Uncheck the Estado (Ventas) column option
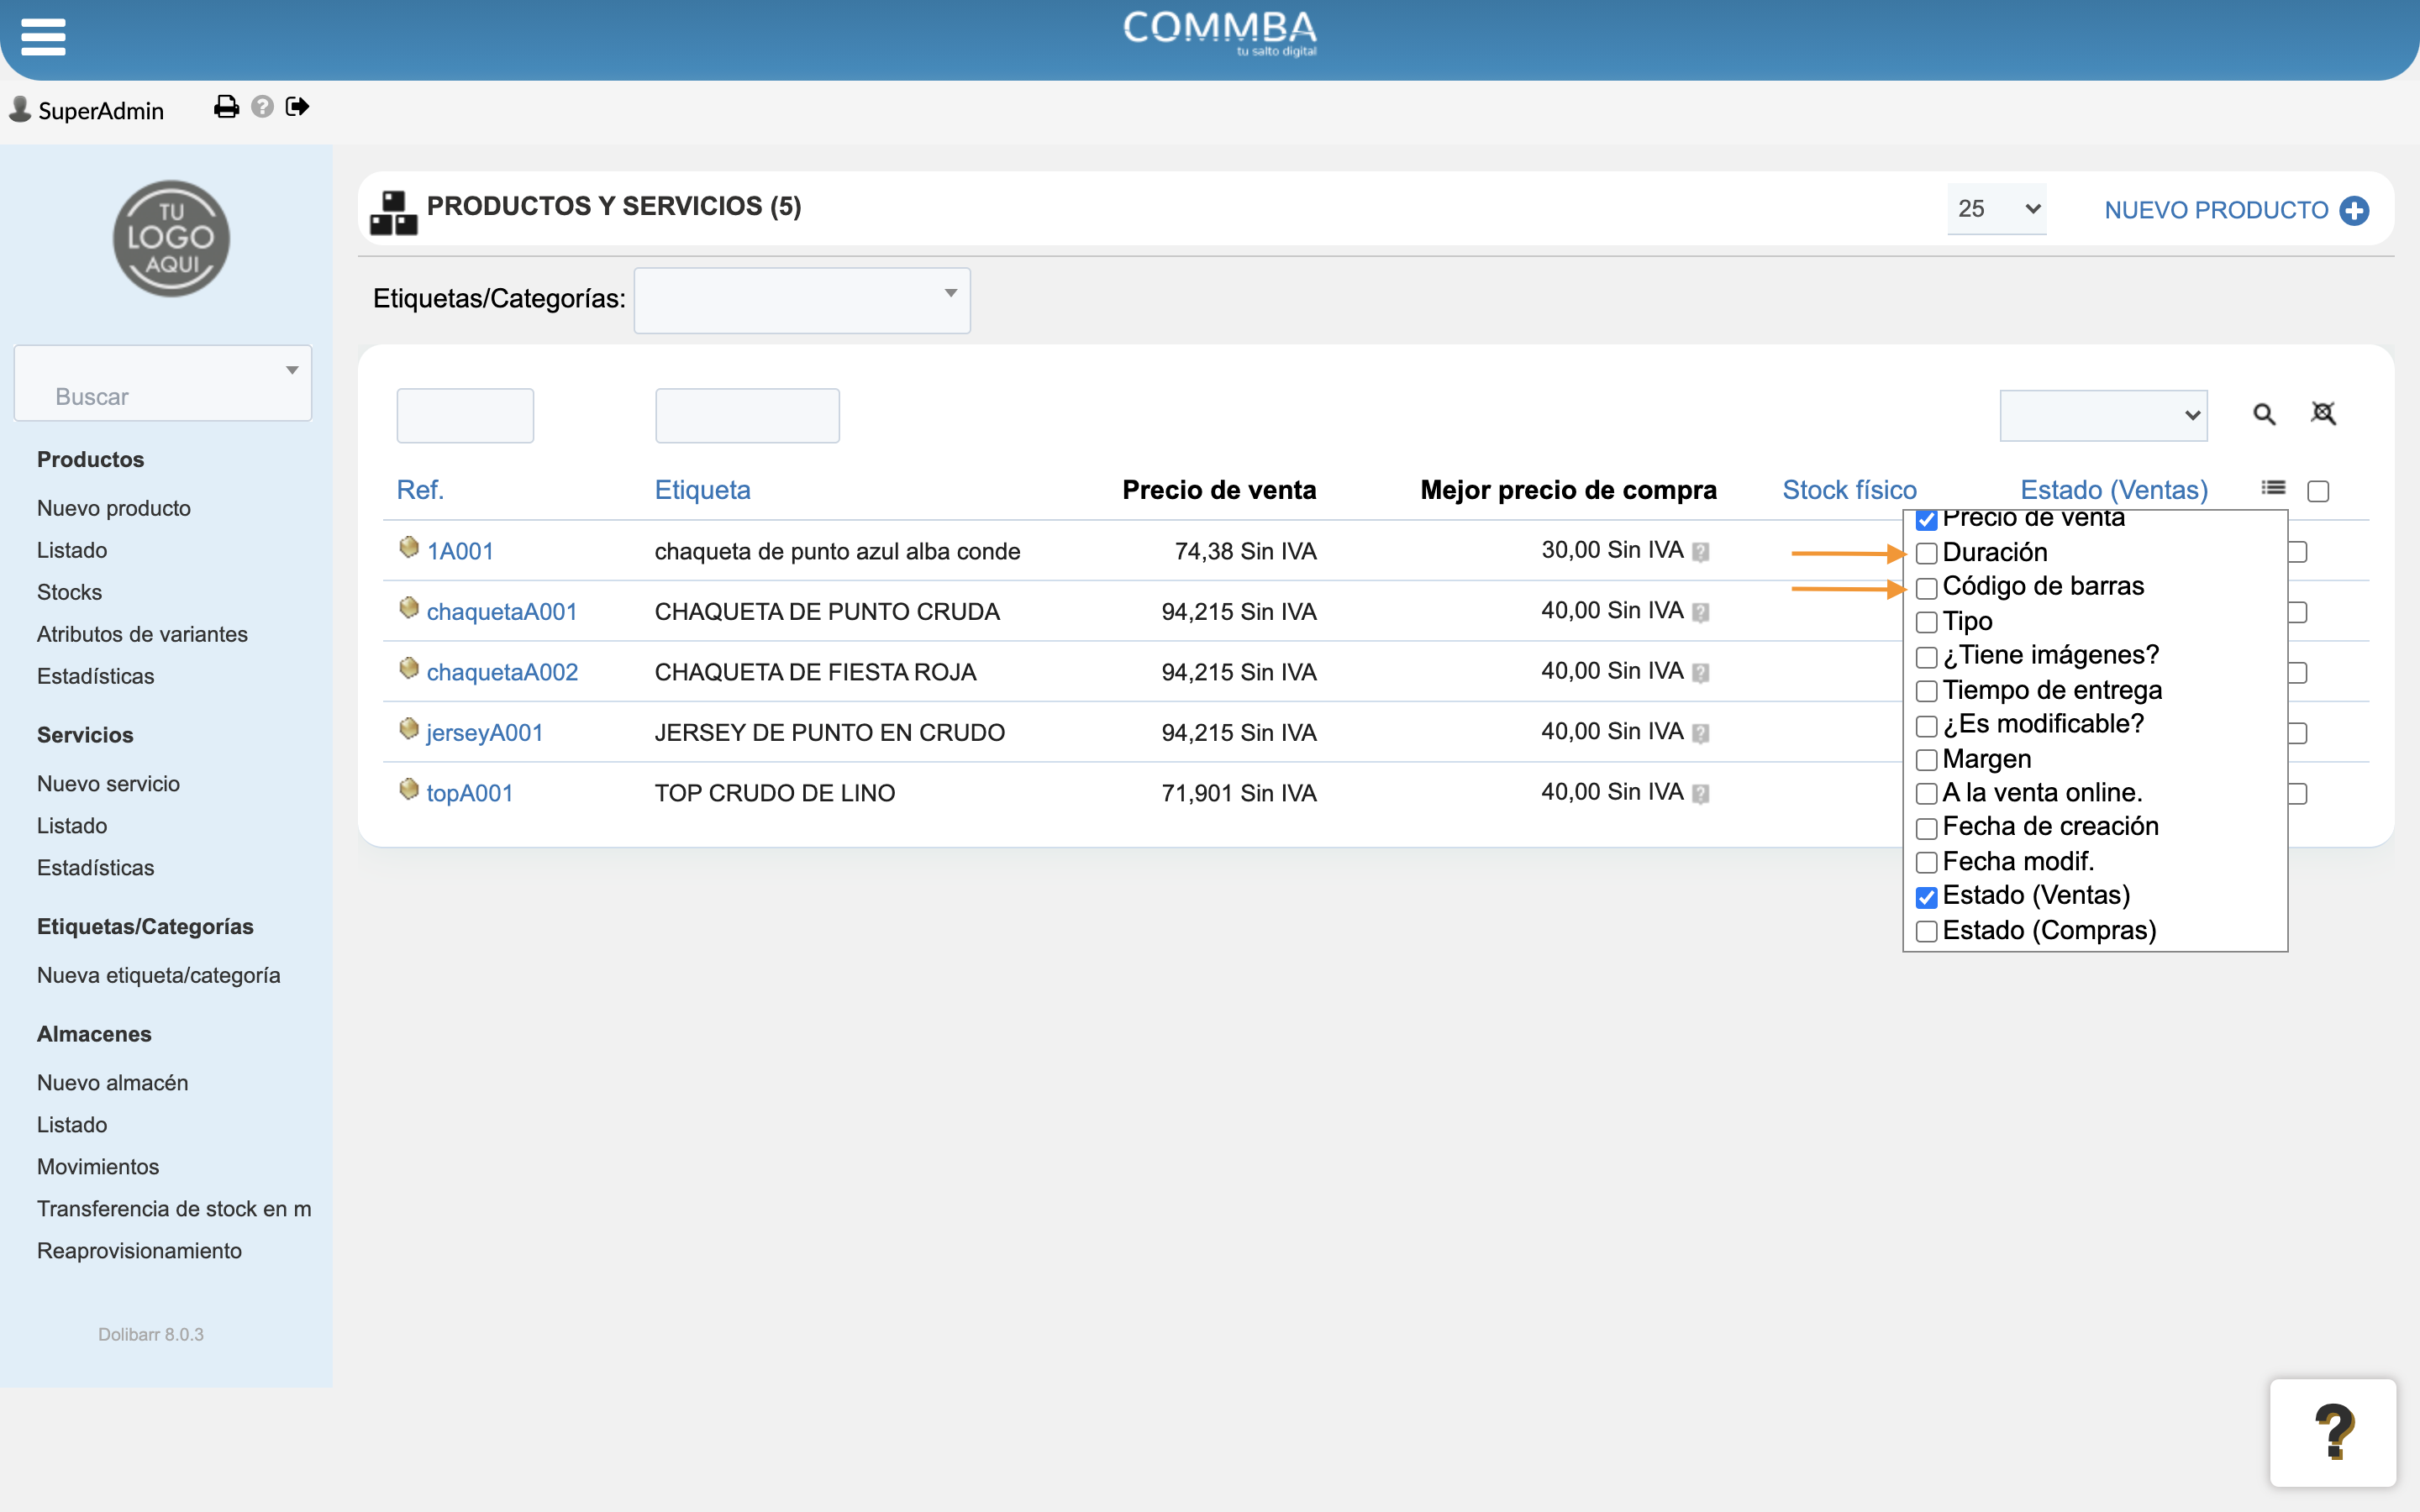Image resolution: width=2420 pixels, height=1512 pixels. (x=1927, y=897)
